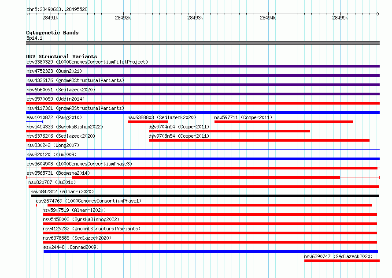This screenshot has height=278, width=392.
Task: Open nsv5454333 (ByrskaBishop2022) entry
Action: coord(65,127)
